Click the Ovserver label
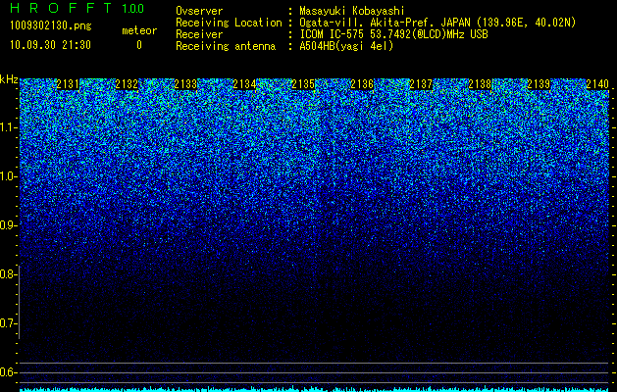This screenshot has height=392, width=617. [x=199, y=11]
